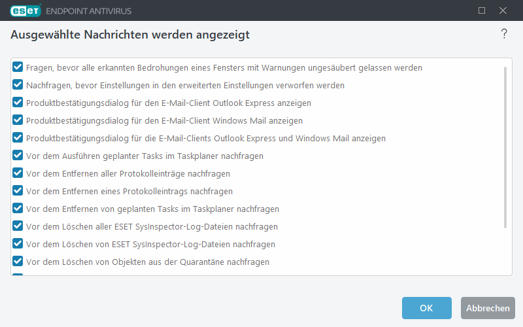
Task: Close the dialog with the X icon
Action: coord(503,10)
